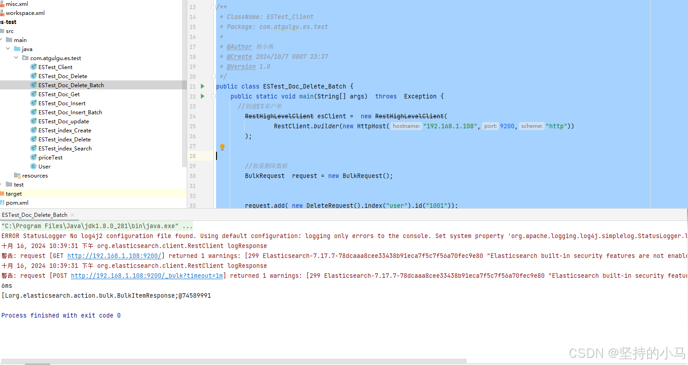Click the "6ms" console output line

[7, 285]
